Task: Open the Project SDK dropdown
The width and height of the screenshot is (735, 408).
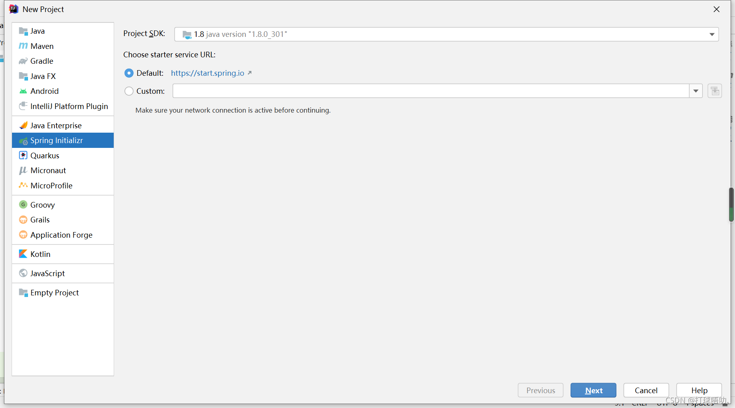Action: point(712,34)
